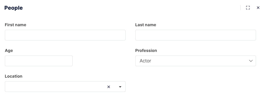Select the Age input box
The height and width of the screenshot is (98, 268).
39,61
